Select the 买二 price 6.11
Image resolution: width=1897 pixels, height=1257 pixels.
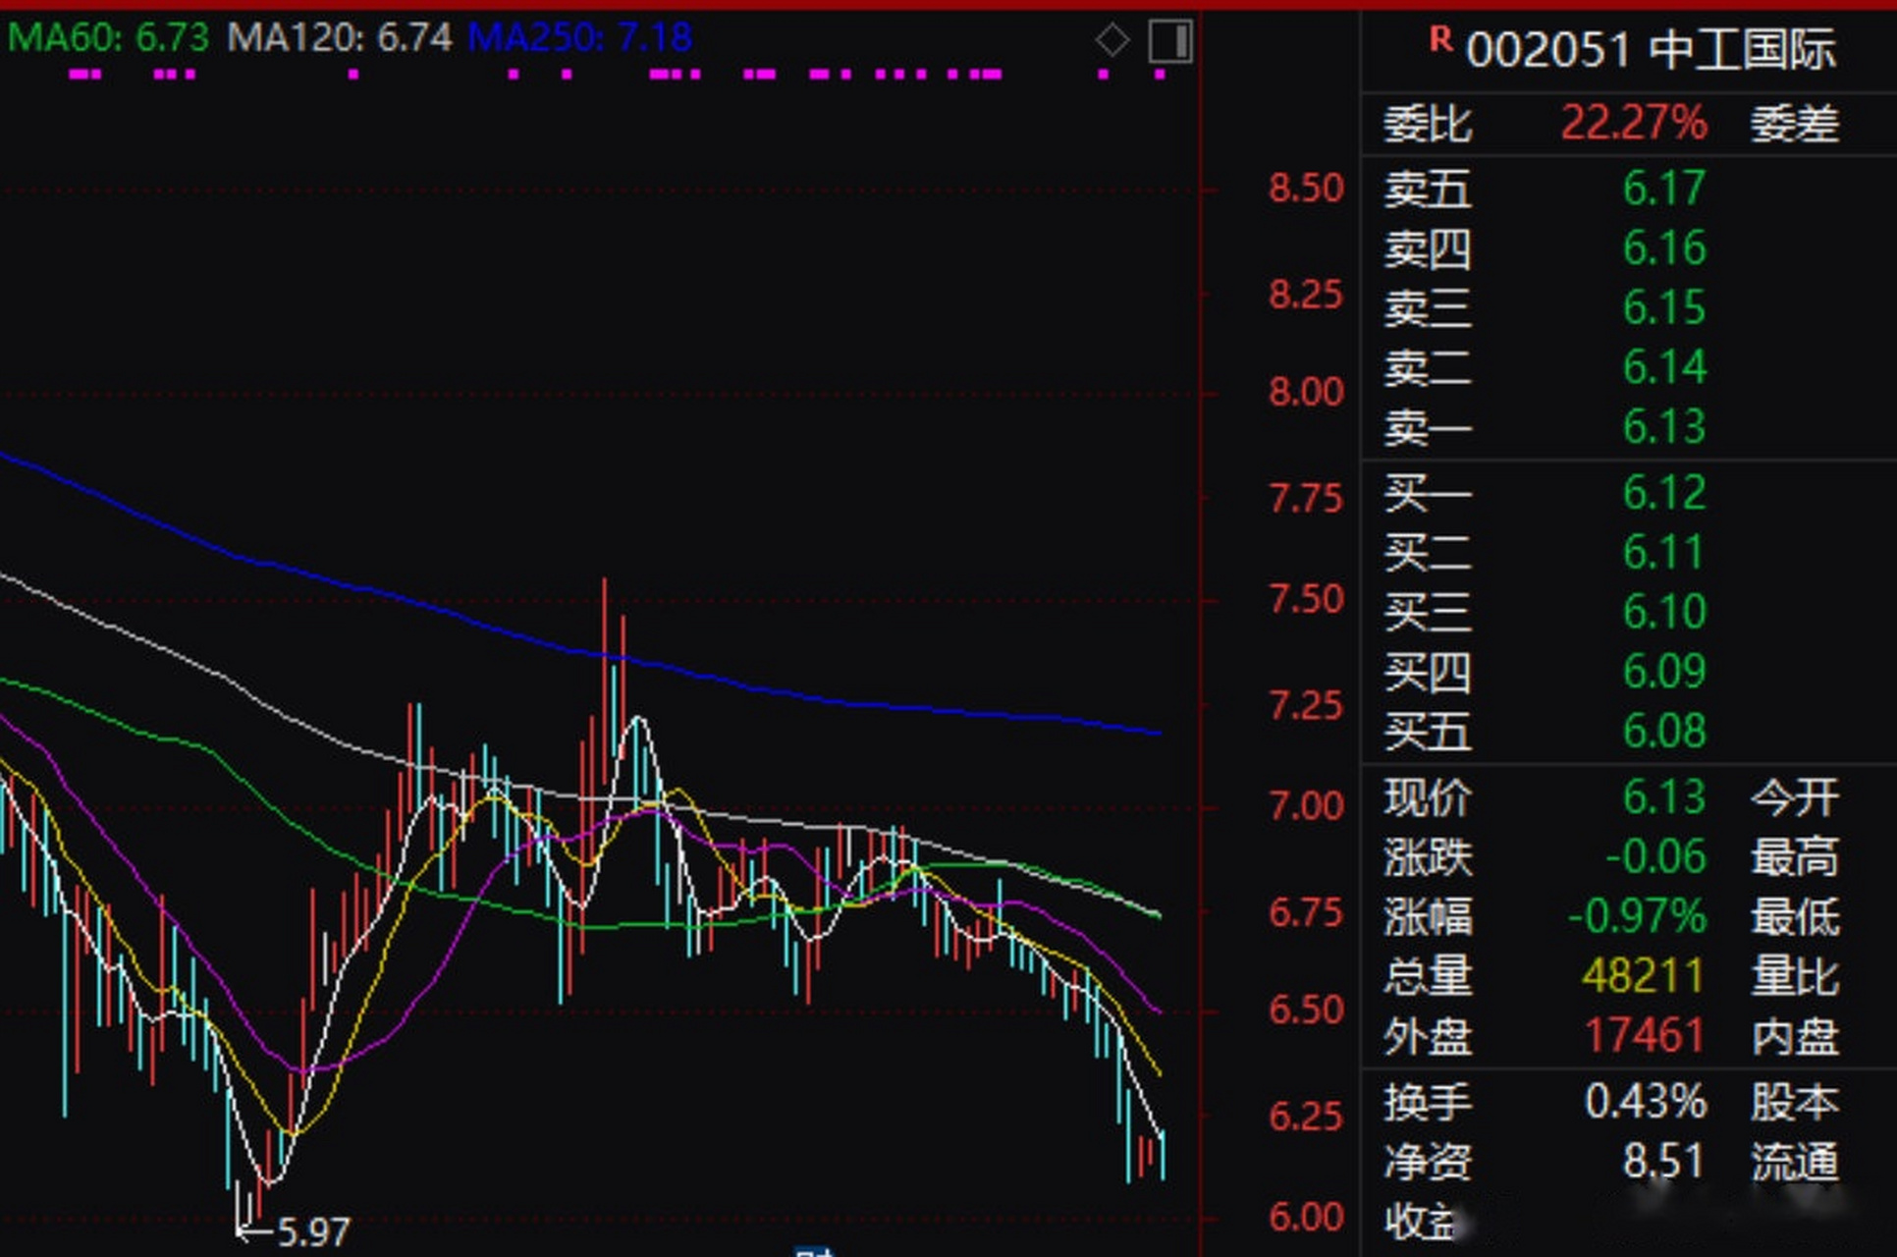point(1664,553)
